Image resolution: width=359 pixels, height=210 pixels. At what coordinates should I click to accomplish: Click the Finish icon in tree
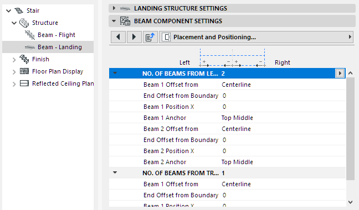[x=24, y=59]
